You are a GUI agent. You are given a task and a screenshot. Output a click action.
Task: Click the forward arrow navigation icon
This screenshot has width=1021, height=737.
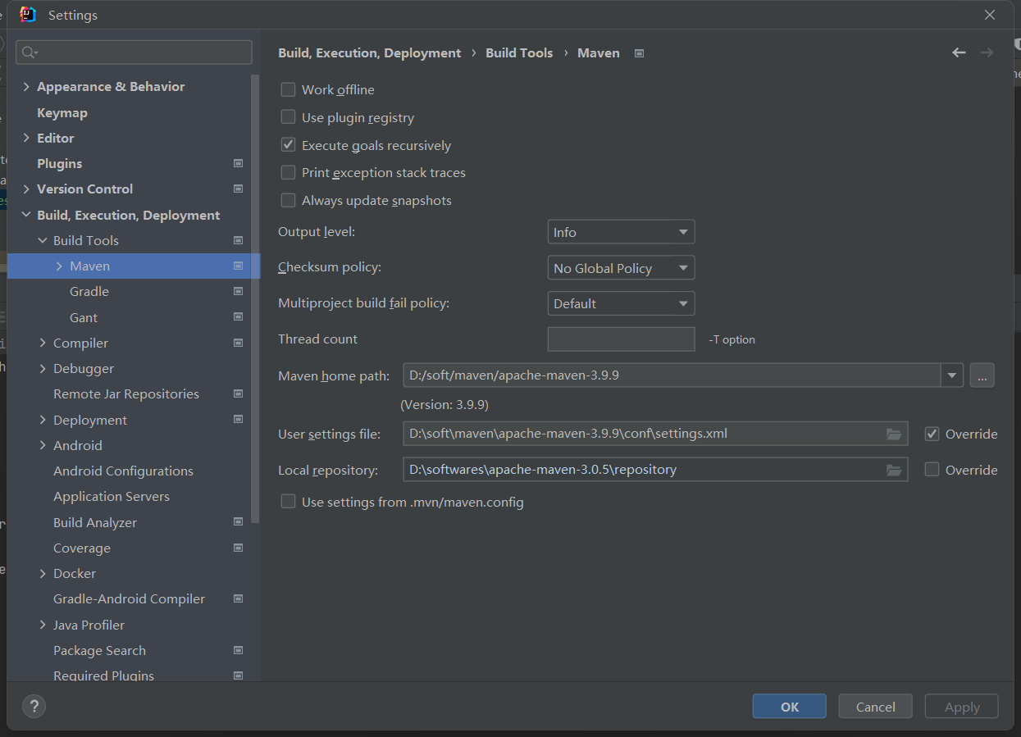point(987,52)
